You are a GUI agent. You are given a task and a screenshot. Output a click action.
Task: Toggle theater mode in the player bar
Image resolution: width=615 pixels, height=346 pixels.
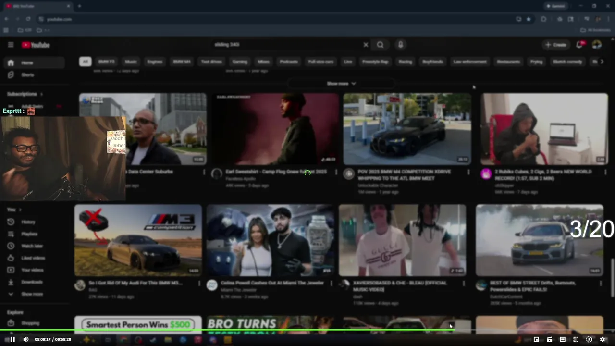563,339
